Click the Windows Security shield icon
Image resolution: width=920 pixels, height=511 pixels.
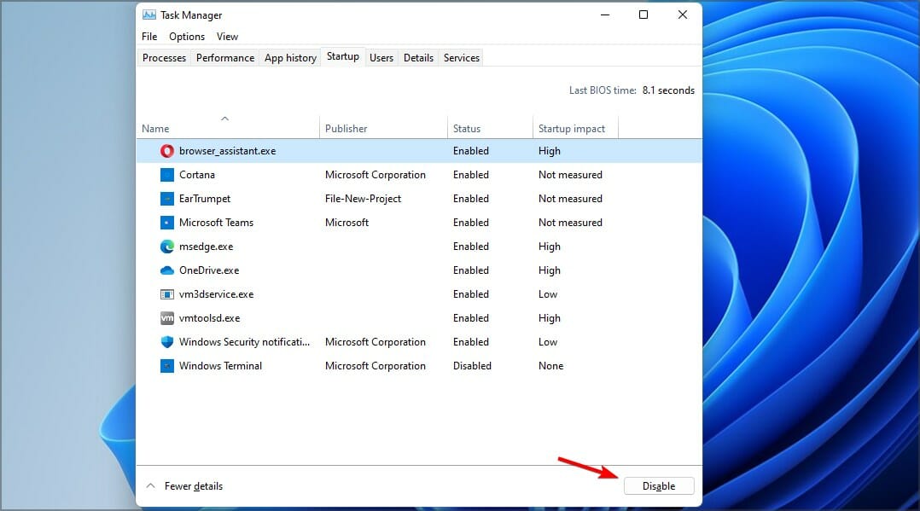pyautogui.click(x=167, y=342)
